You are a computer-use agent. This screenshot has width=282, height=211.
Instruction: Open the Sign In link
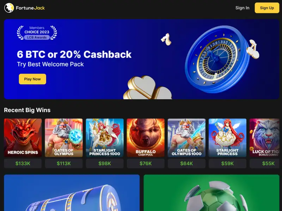pyautogui.click(x=242, y=8)
